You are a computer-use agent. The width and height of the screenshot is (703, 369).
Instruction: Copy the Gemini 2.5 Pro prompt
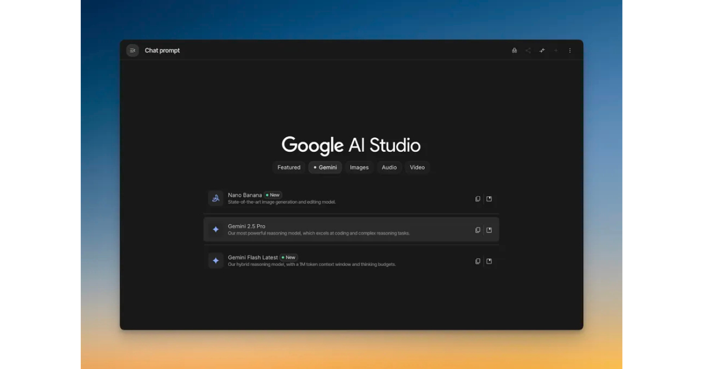click(x=477, y=230)
